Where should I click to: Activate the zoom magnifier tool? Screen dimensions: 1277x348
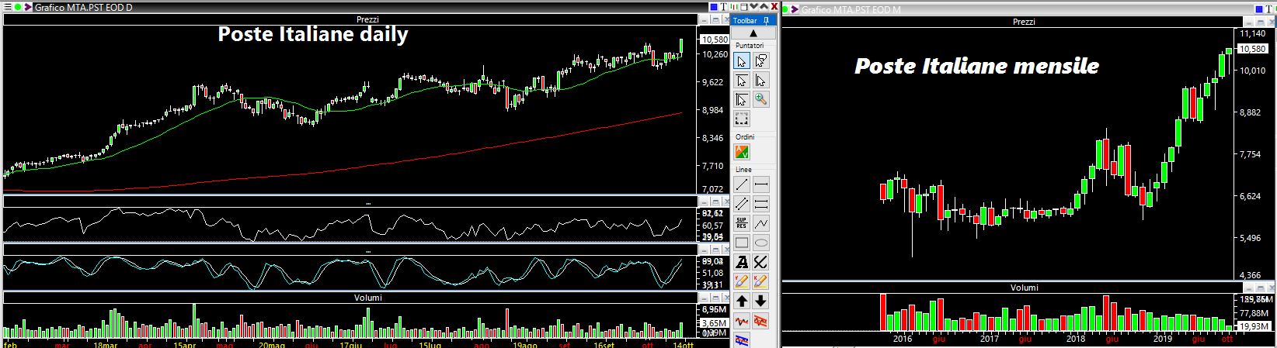tap(761, 99)
